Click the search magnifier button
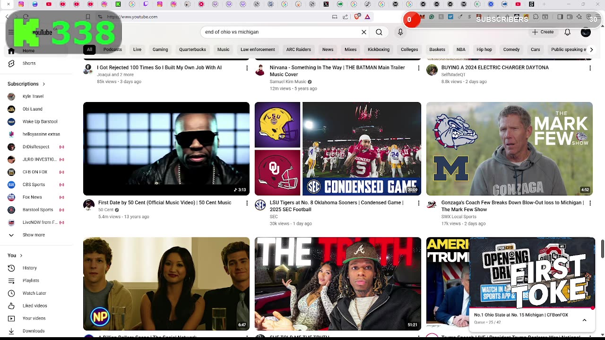Image resolution: width=605 pixels, height=340 pixels. pos(379,32)
